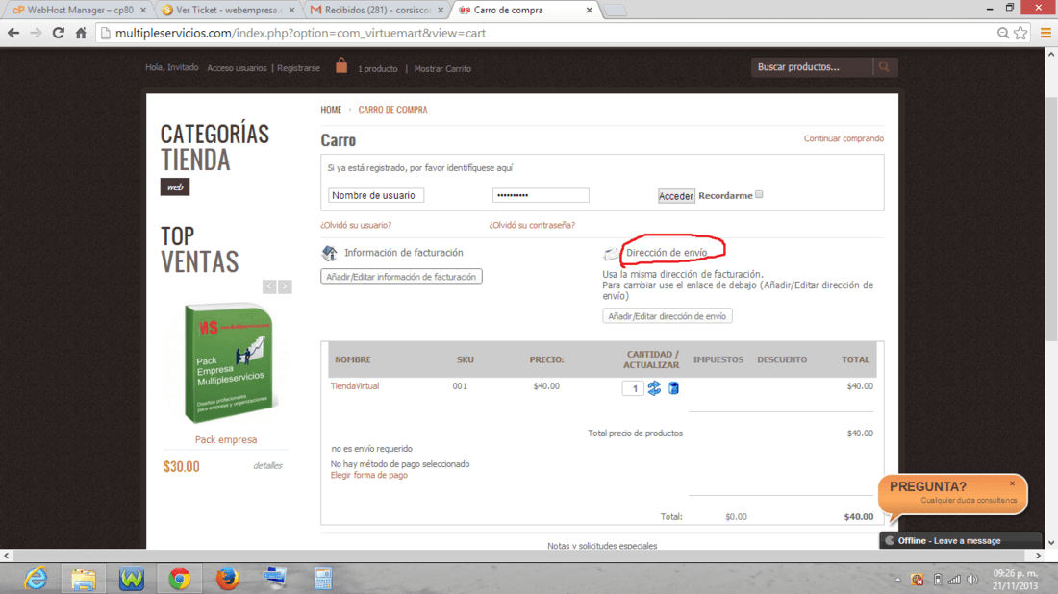Click Acceso usuarios link in top bar
Image resolution: width=1058 pixels, height=594 pixels.
237,68
